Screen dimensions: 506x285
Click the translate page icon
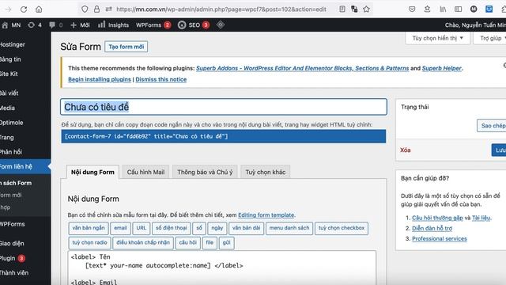click(354, 9)
